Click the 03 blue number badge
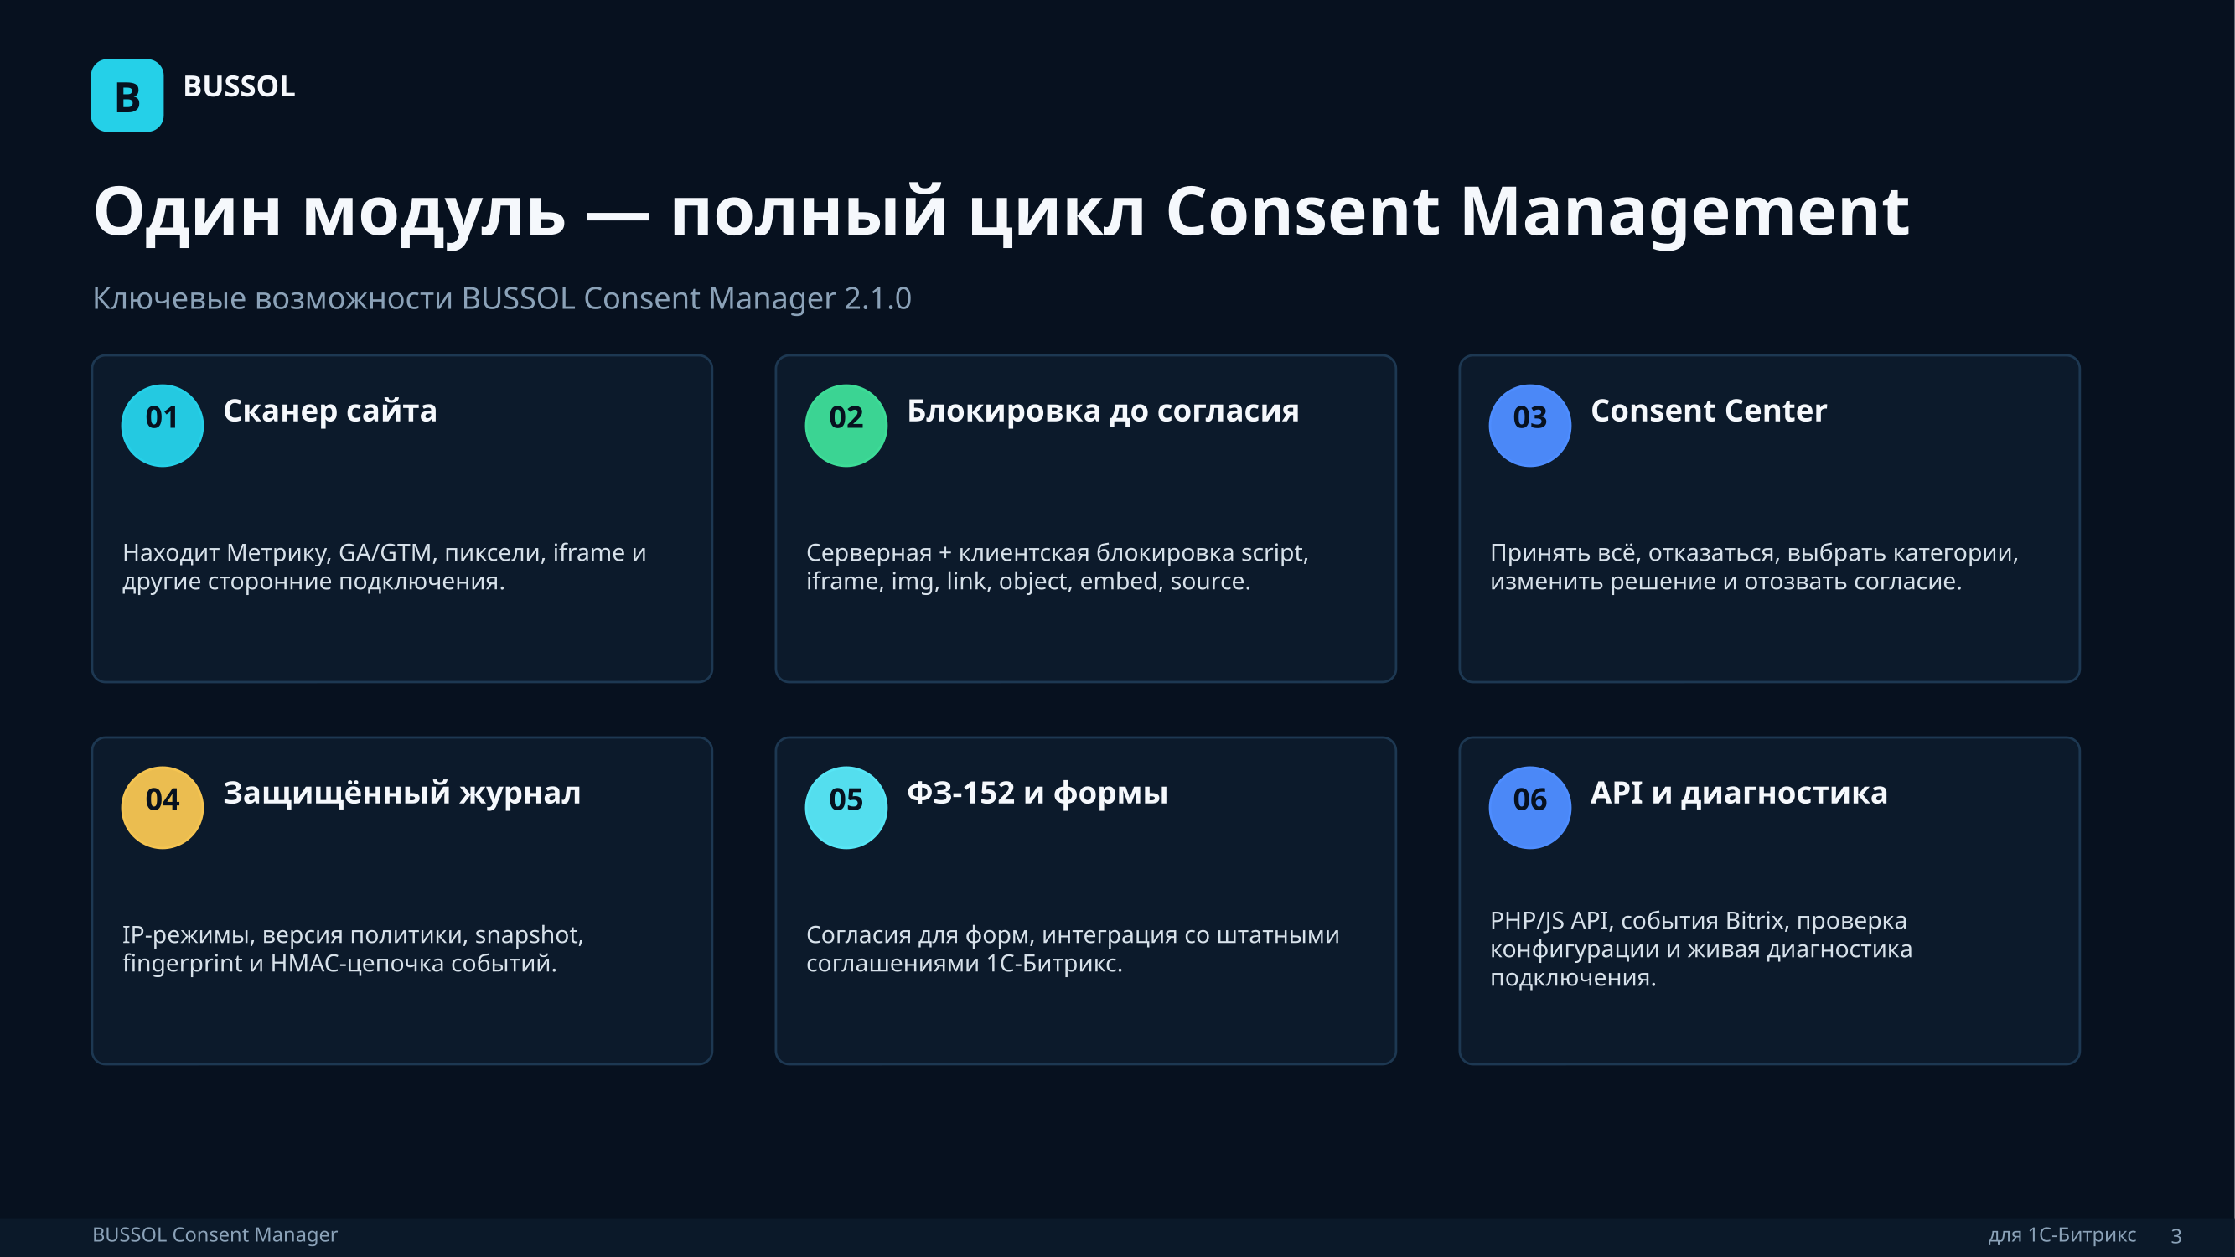This screenshot has width=2235, height=1257. pyautogui.click(x=1529, y=425)
